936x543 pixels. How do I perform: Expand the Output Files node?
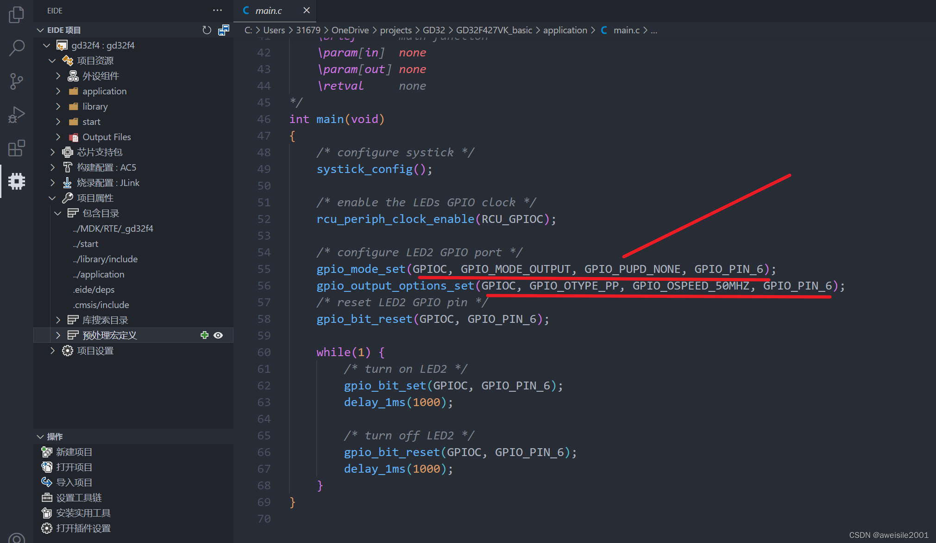click(58, 137)
